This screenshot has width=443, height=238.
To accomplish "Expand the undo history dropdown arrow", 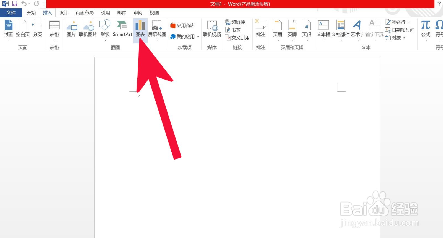I will point(29,4).
